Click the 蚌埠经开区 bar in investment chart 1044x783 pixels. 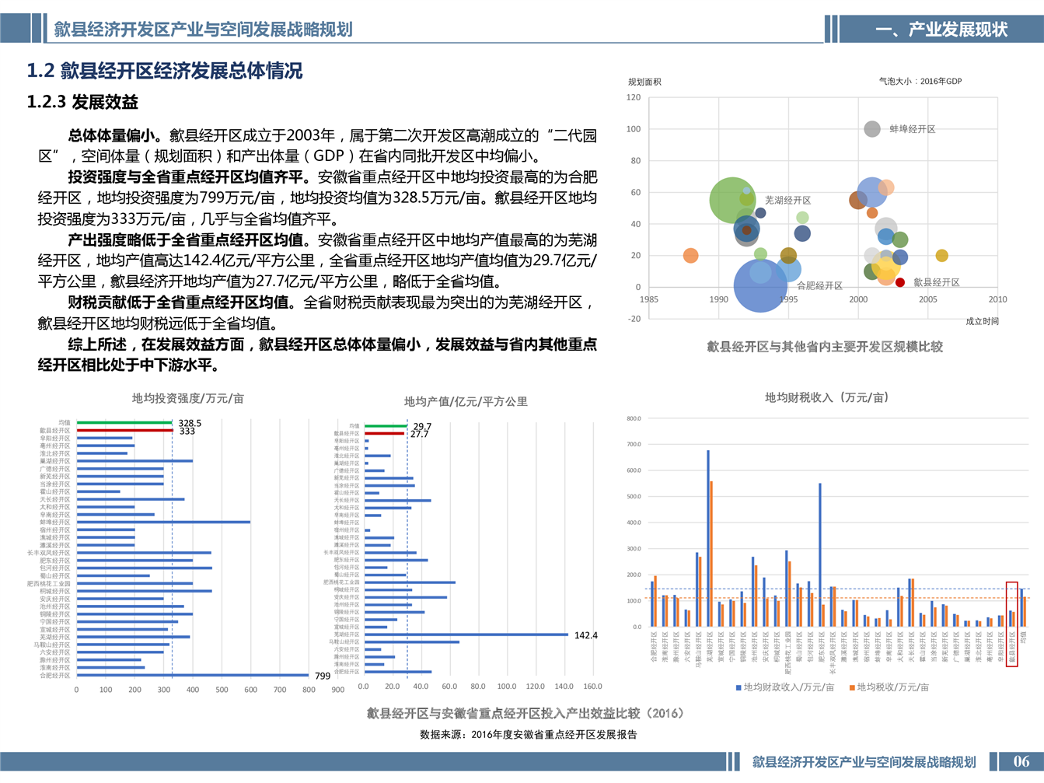[163, 523]
